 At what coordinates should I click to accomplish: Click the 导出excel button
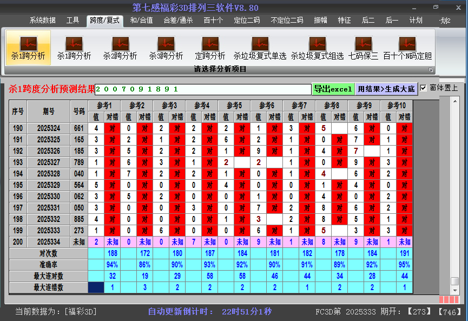coord(333,89)
